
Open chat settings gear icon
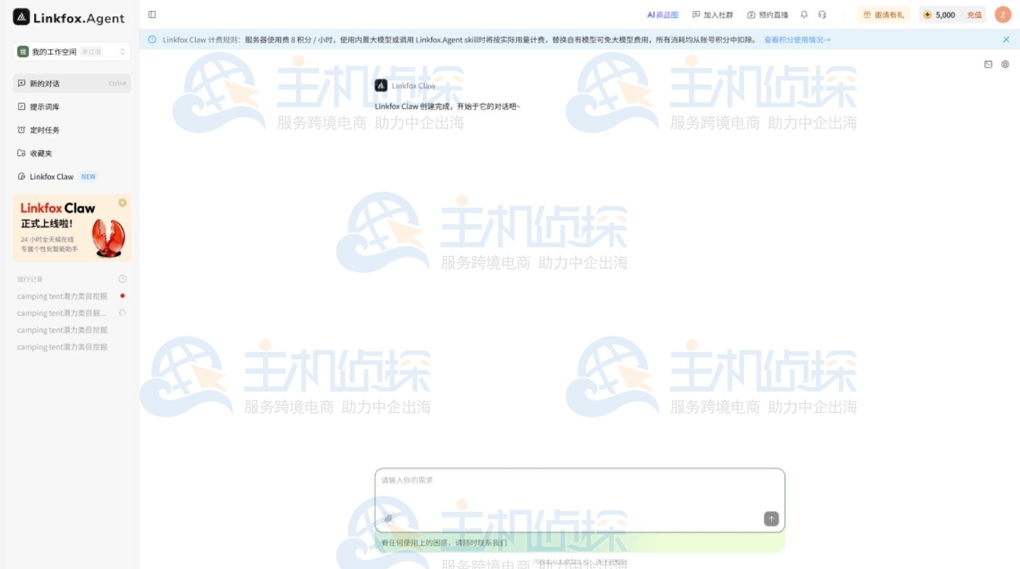pos(1005,64)
